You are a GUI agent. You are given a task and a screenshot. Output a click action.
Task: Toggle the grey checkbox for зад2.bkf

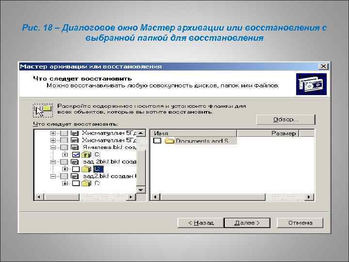click(x=64, y=176)
